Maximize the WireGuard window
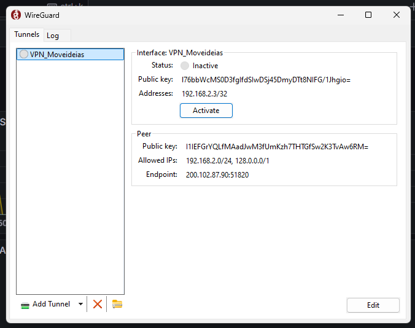This screenshot has height=328, width=415. 368,15
